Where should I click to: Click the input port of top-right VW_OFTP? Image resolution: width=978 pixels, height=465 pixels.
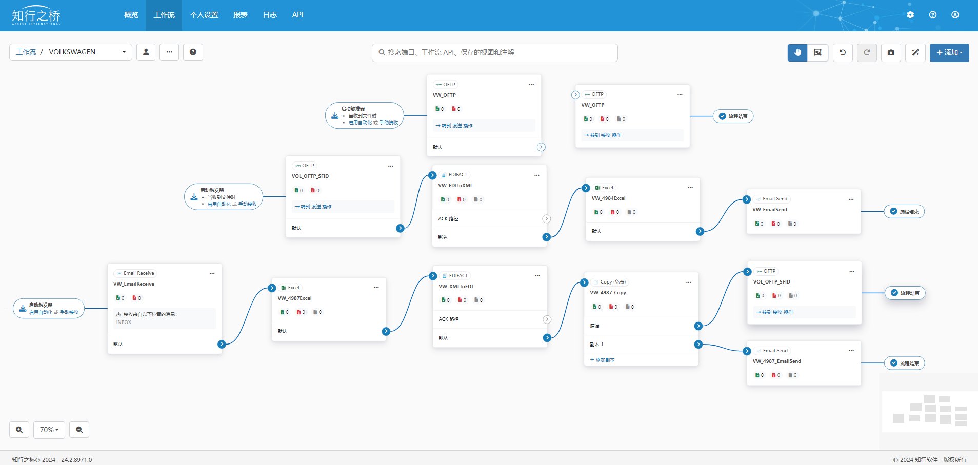pyautogui.click(x=575, y=95)
